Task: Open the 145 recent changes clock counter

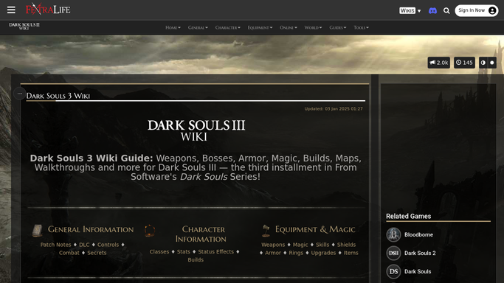Action: point(464,63)
